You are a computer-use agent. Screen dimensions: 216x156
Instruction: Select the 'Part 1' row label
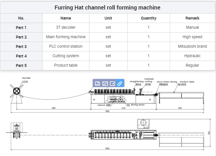pyautogui.click(x=21, y=28)
